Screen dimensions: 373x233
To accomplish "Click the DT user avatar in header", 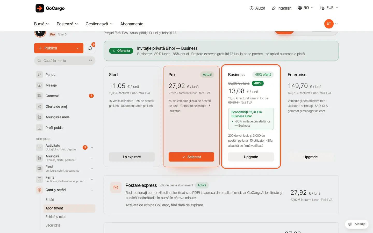I will coord(329,24).
